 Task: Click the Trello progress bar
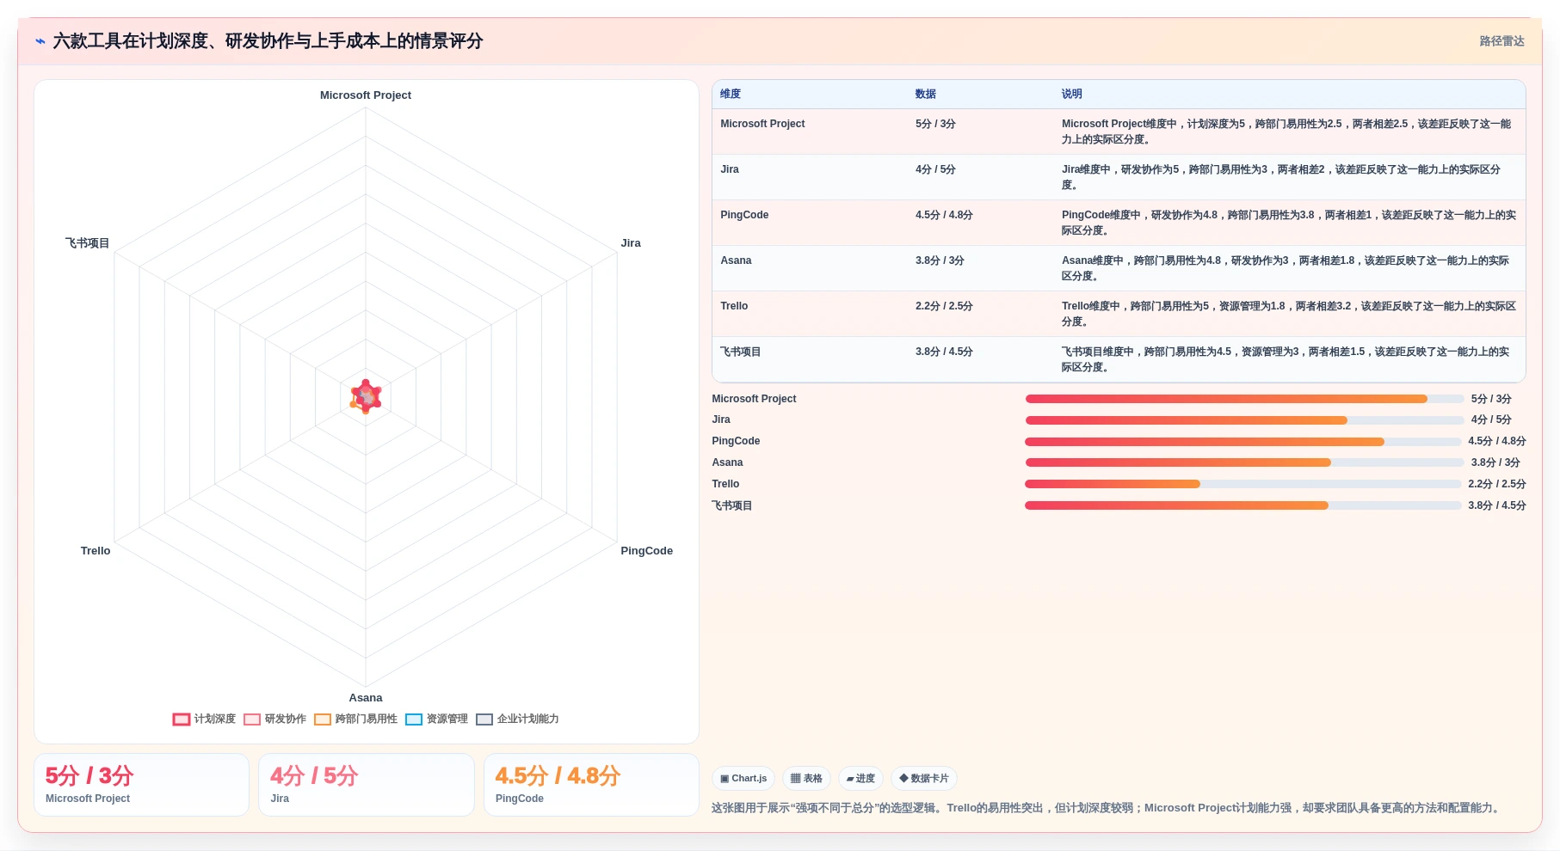point(1242,484)
